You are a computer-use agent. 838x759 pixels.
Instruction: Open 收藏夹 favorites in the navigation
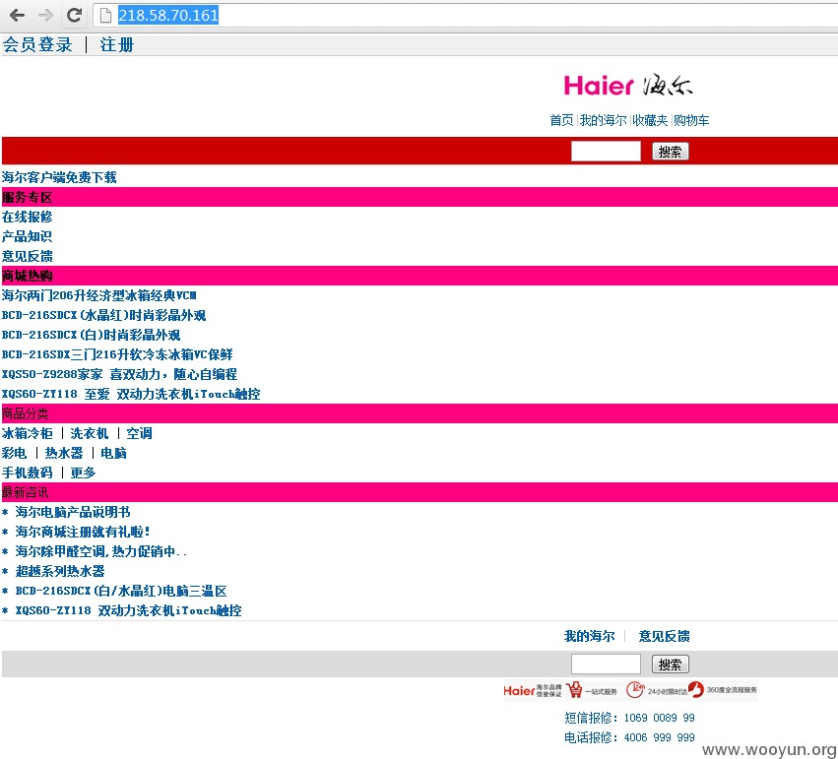(650, 120)
